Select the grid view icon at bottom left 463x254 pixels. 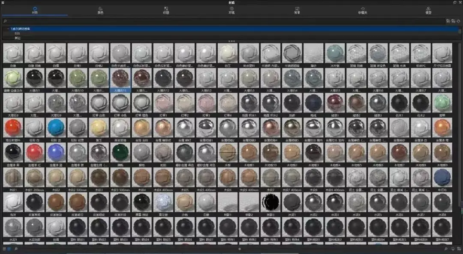[x=9, y=249]
